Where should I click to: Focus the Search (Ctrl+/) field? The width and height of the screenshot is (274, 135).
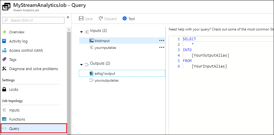[33, 20]
